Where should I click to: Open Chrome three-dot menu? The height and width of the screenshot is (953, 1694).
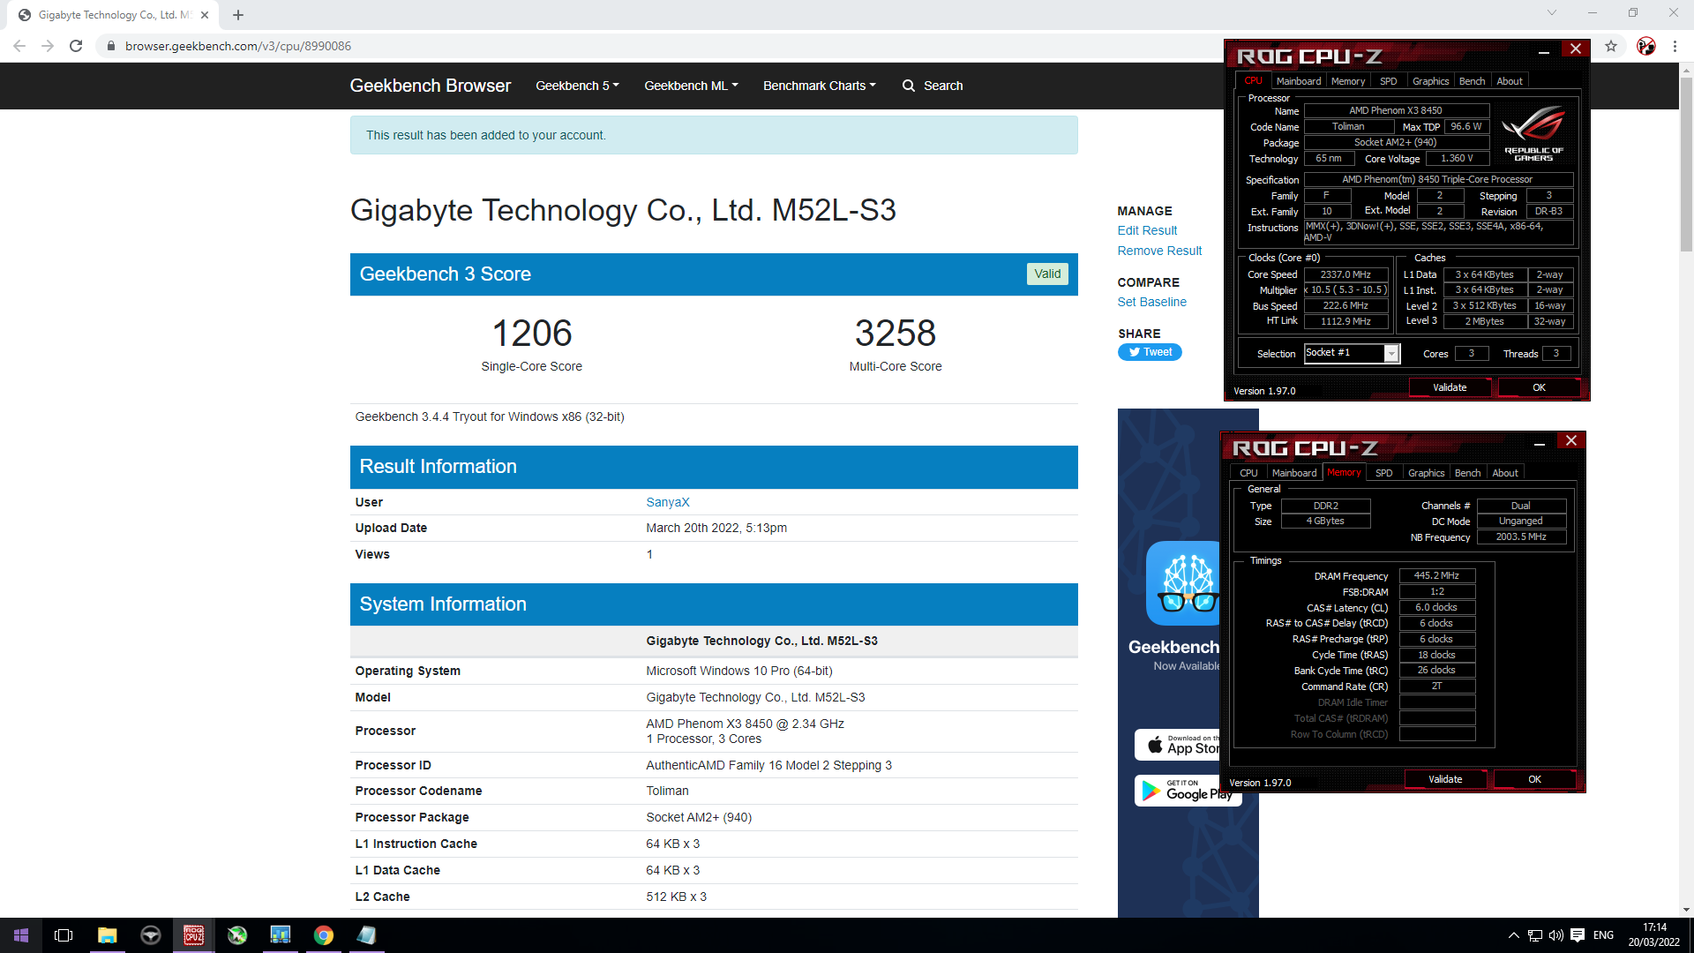(1675, 46)
